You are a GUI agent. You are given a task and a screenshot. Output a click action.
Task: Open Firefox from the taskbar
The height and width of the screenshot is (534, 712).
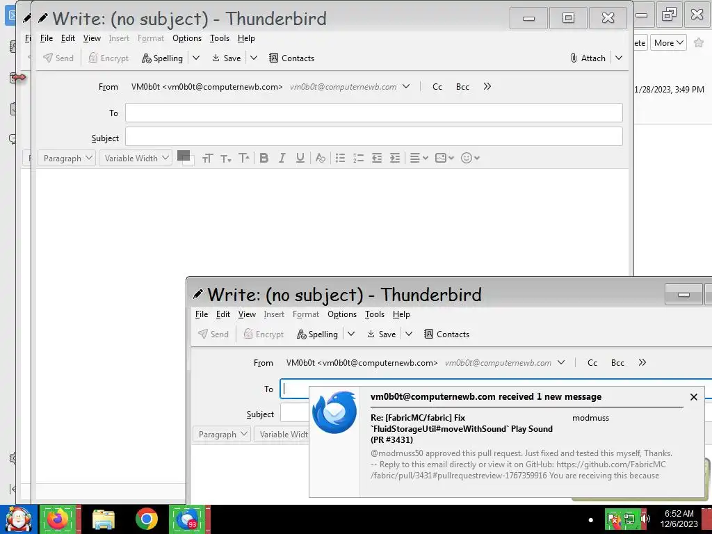click(58, 519)
